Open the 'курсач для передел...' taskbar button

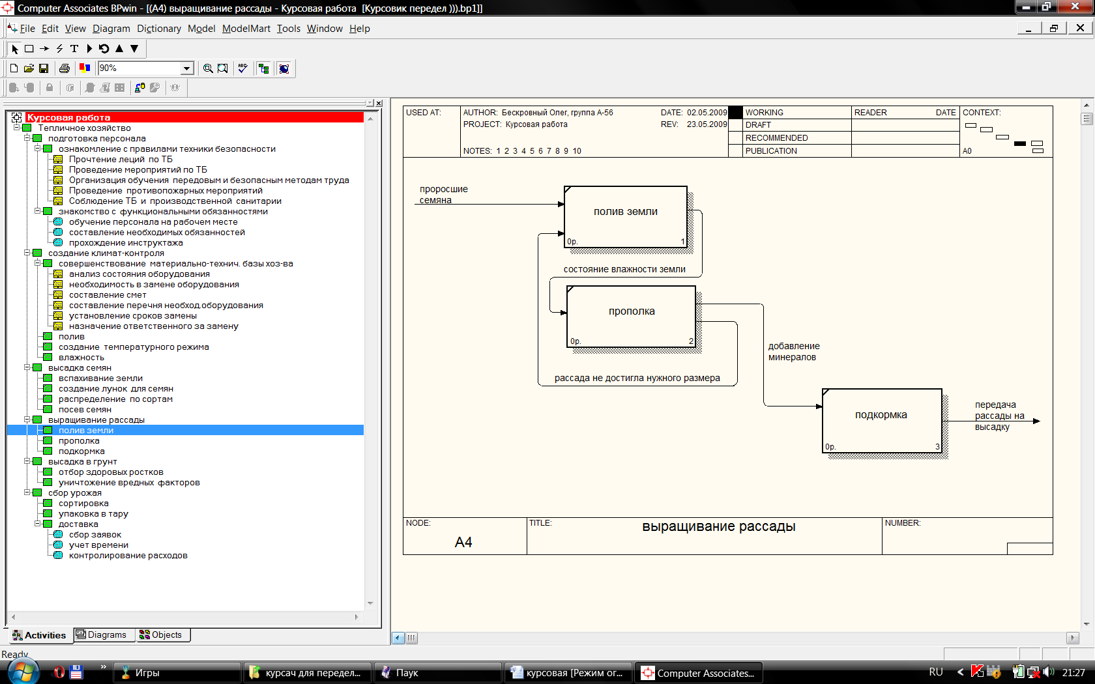(306, 673)
